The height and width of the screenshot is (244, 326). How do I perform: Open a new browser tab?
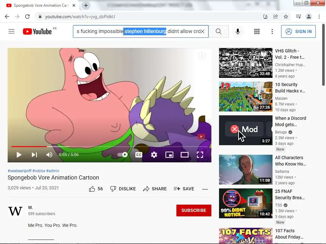86,5
